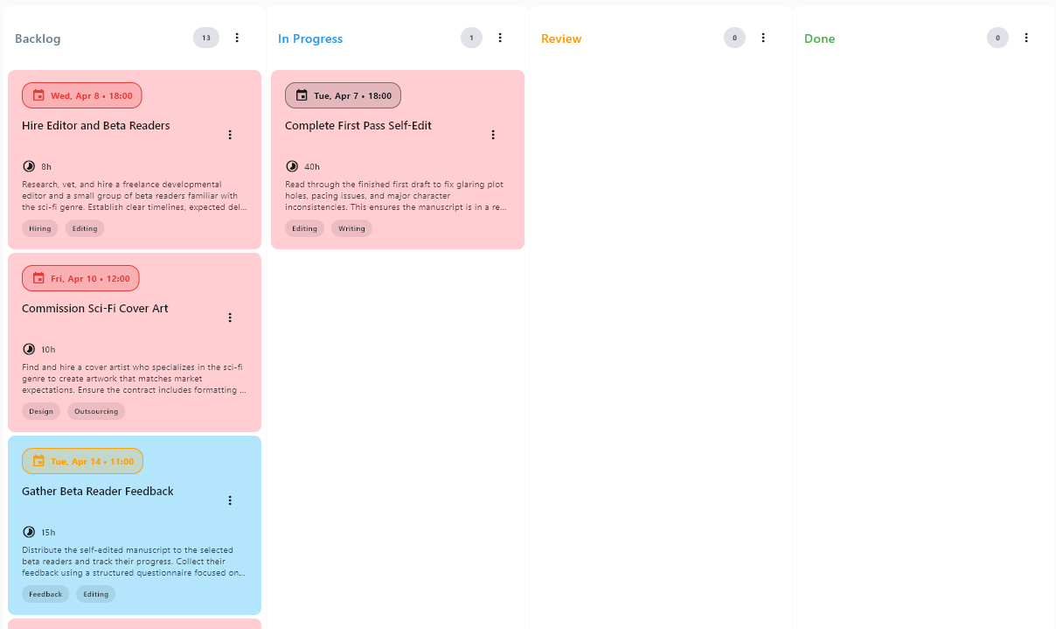This screenshot has width=1056, height=629.
Task: Click the Done count badge showing 0
Action: tap(997, 38)
